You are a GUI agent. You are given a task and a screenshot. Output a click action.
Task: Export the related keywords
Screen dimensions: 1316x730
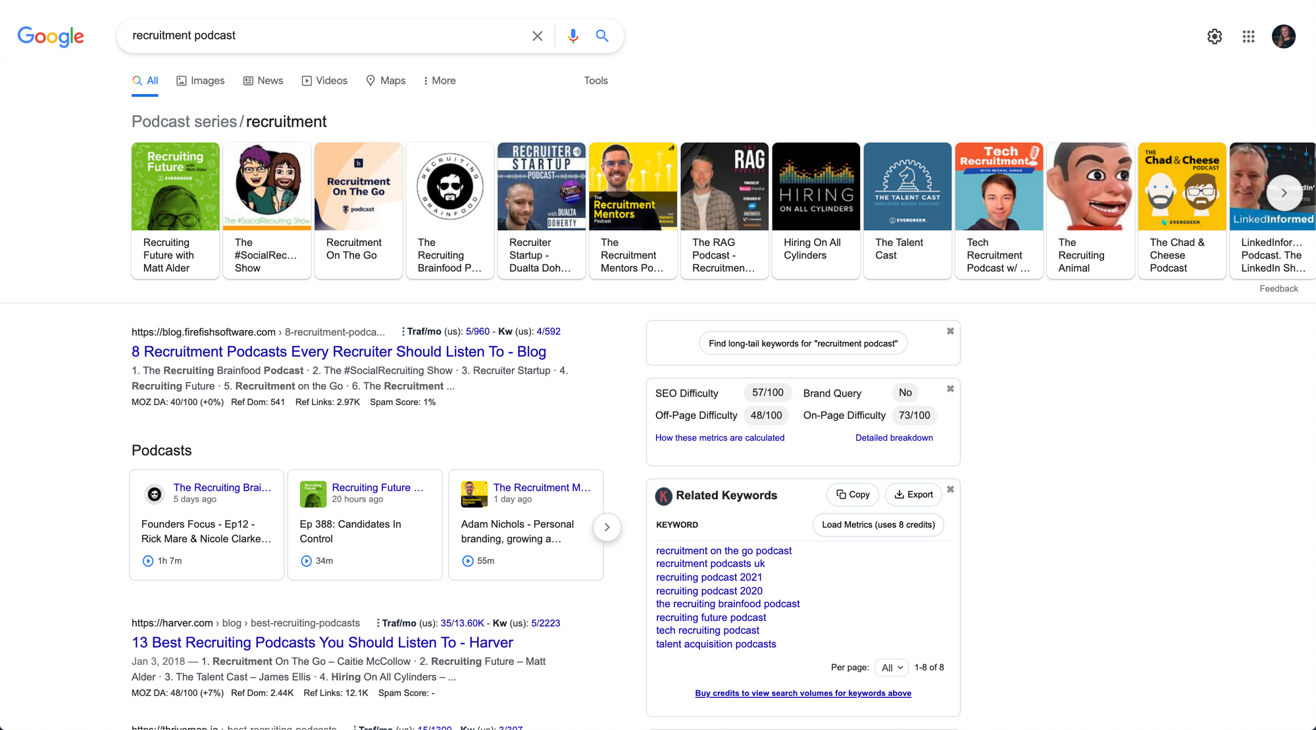[913, 494]
